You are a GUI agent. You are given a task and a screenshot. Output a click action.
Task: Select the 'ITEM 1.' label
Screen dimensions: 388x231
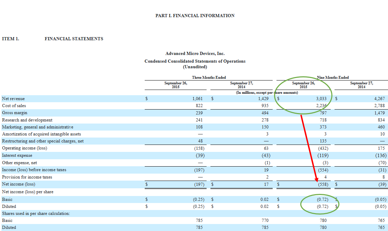click(10, 38)
